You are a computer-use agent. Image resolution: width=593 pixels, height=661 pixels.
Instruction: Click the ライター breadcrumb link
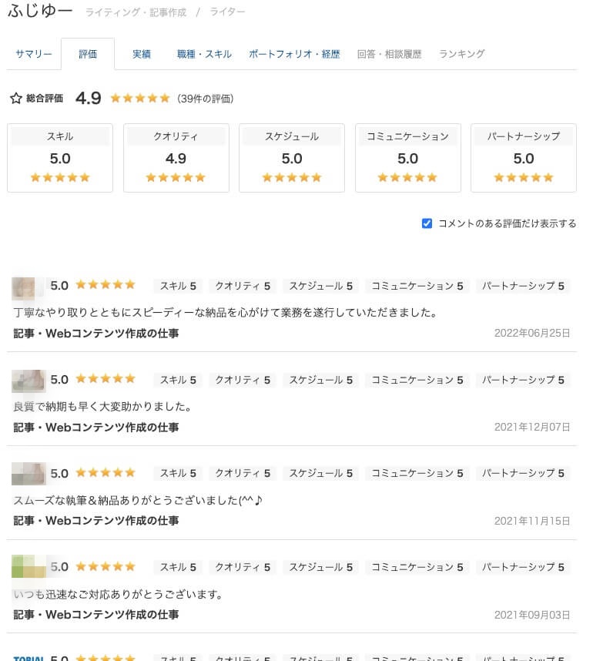[228, 12]
